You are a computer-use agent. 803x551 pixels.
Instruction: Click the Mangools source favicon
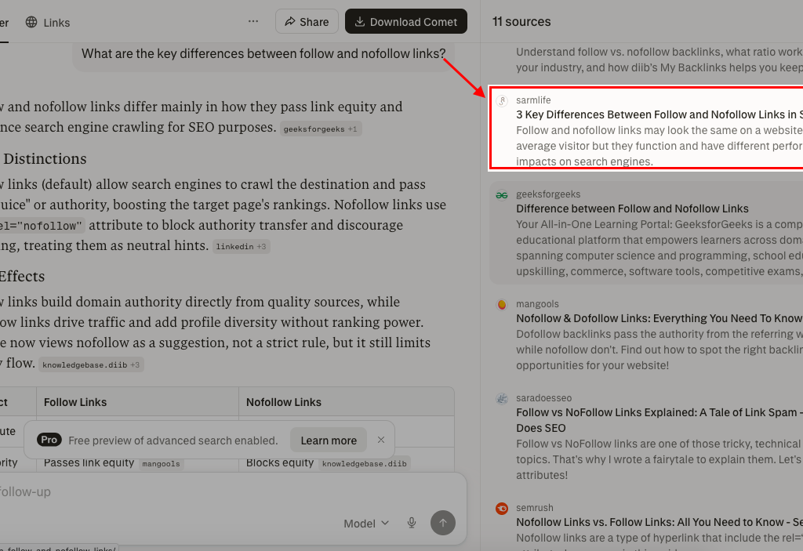pyautogui.click(x=502, y=303)
